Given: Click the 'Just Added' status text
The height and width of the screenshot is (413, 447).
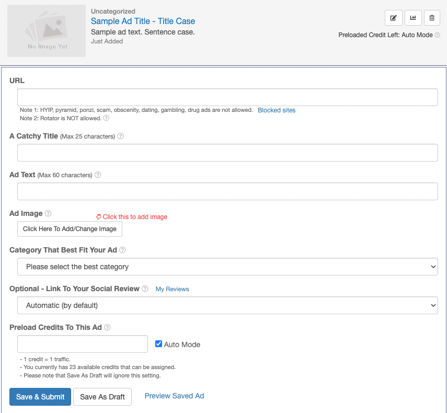Looking at the screenshot, I should click(x=107, y=41).
